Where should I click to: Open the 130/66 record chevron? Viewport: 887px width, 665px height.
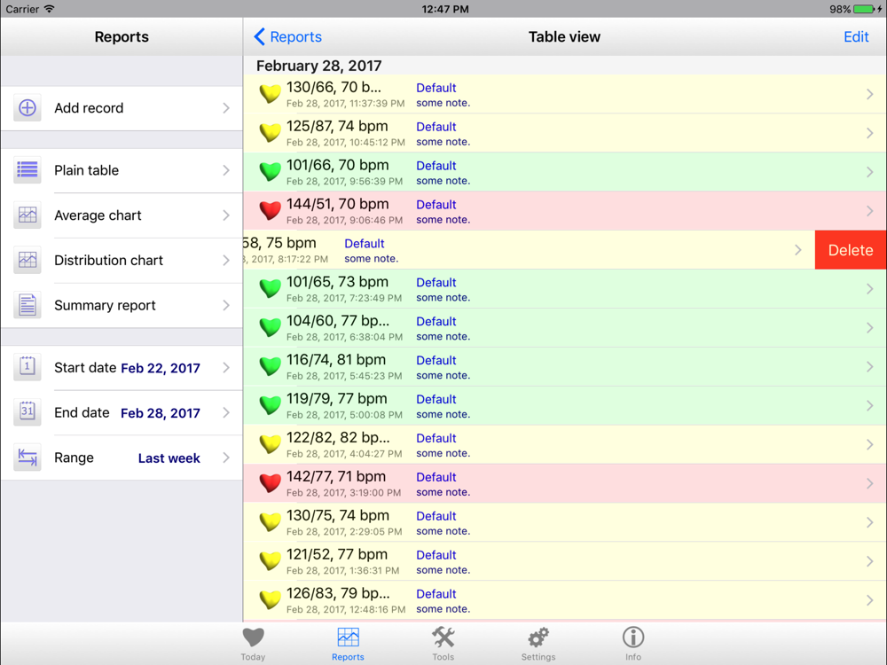(869, 94)
